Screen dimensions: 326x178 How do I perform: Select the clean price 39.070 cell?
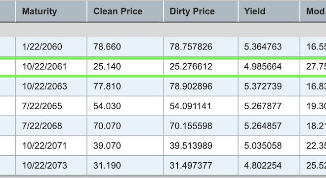[125, 146]
